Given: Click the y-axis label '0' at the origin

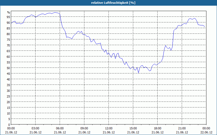Looking at the screenshot, I should coord(9,125).
